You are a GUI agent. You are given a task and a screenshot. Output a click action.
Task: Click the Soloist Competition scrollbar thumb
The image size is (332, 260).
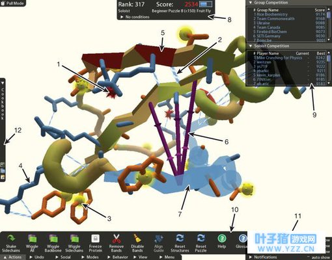pyautogui.click(x=329, y=59)
